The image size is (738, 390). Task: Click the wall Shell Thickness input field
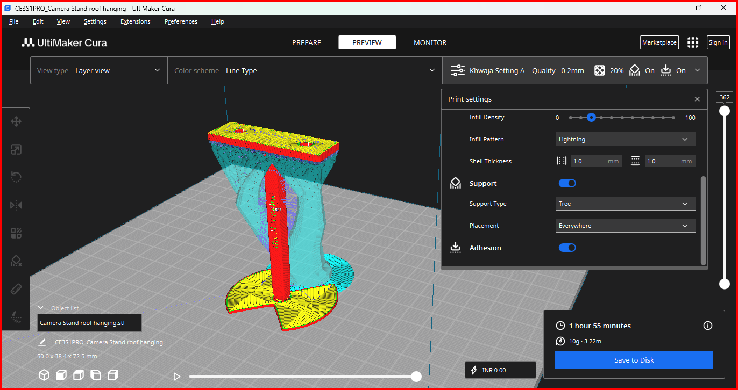point(597,161)
